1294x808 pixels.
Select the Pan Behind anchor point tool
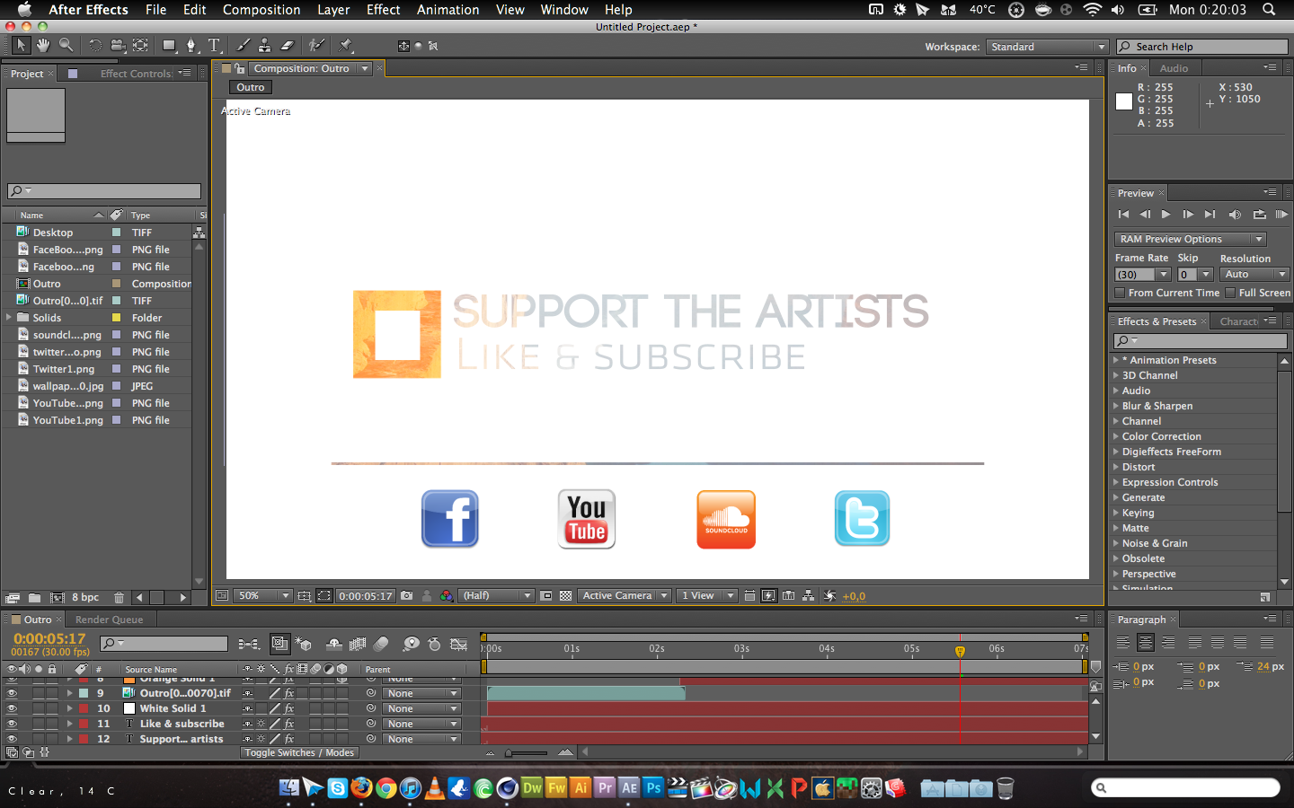click(141, 45)
